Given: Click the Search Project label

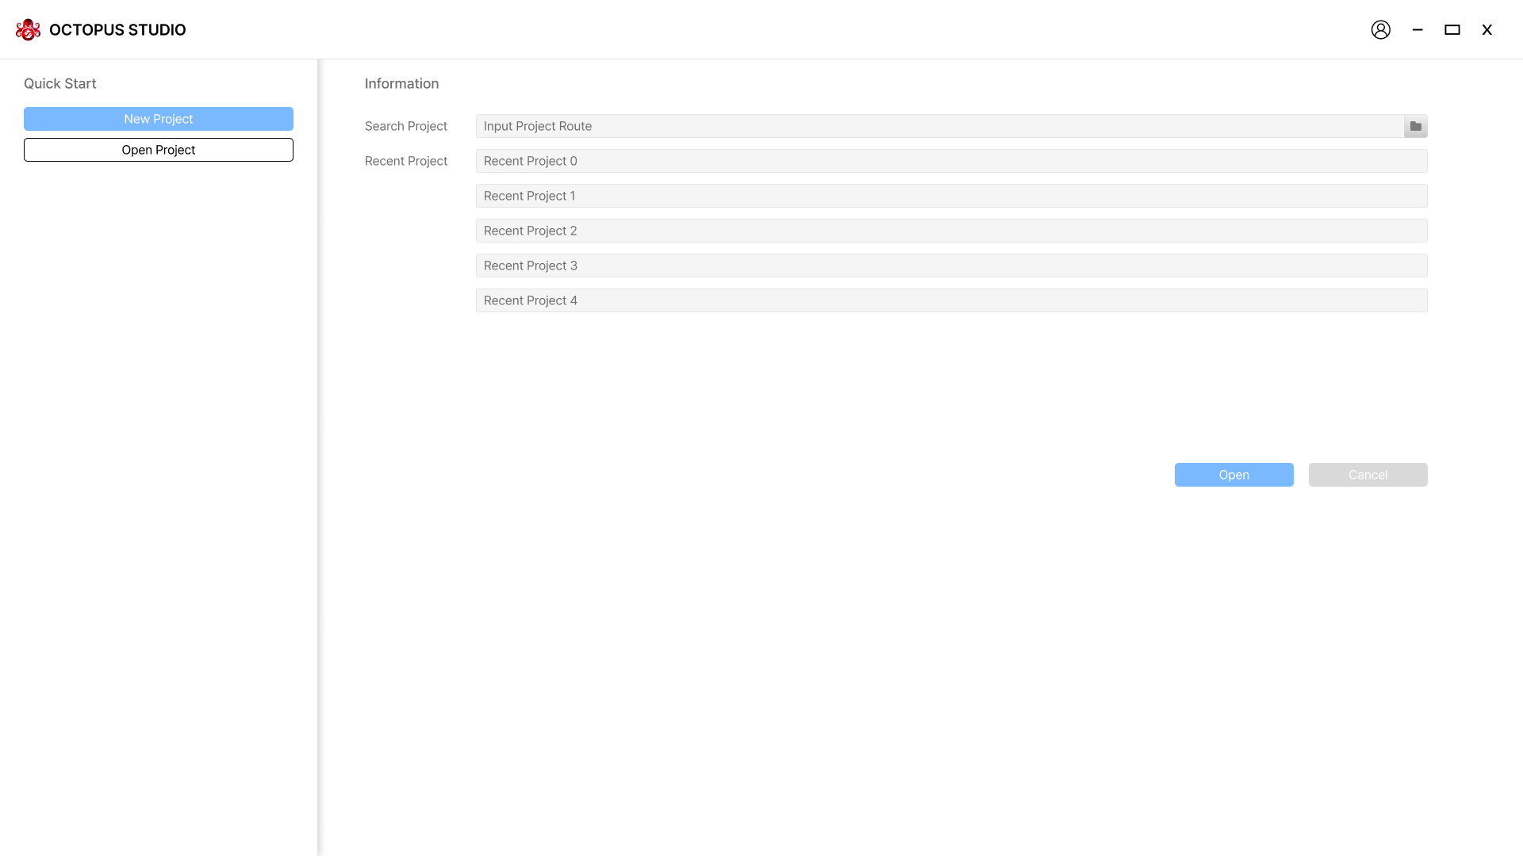Looking at the screenshot, I should (405, 126).
